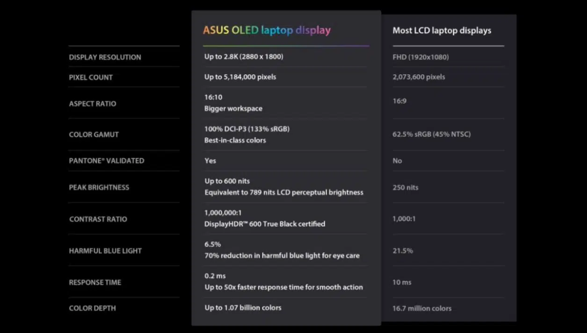Click 'DisplayHDR 600 True Black certified' text

265,224
